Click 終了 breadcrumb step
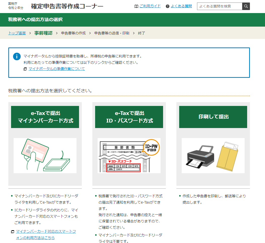 click(141, 33)
